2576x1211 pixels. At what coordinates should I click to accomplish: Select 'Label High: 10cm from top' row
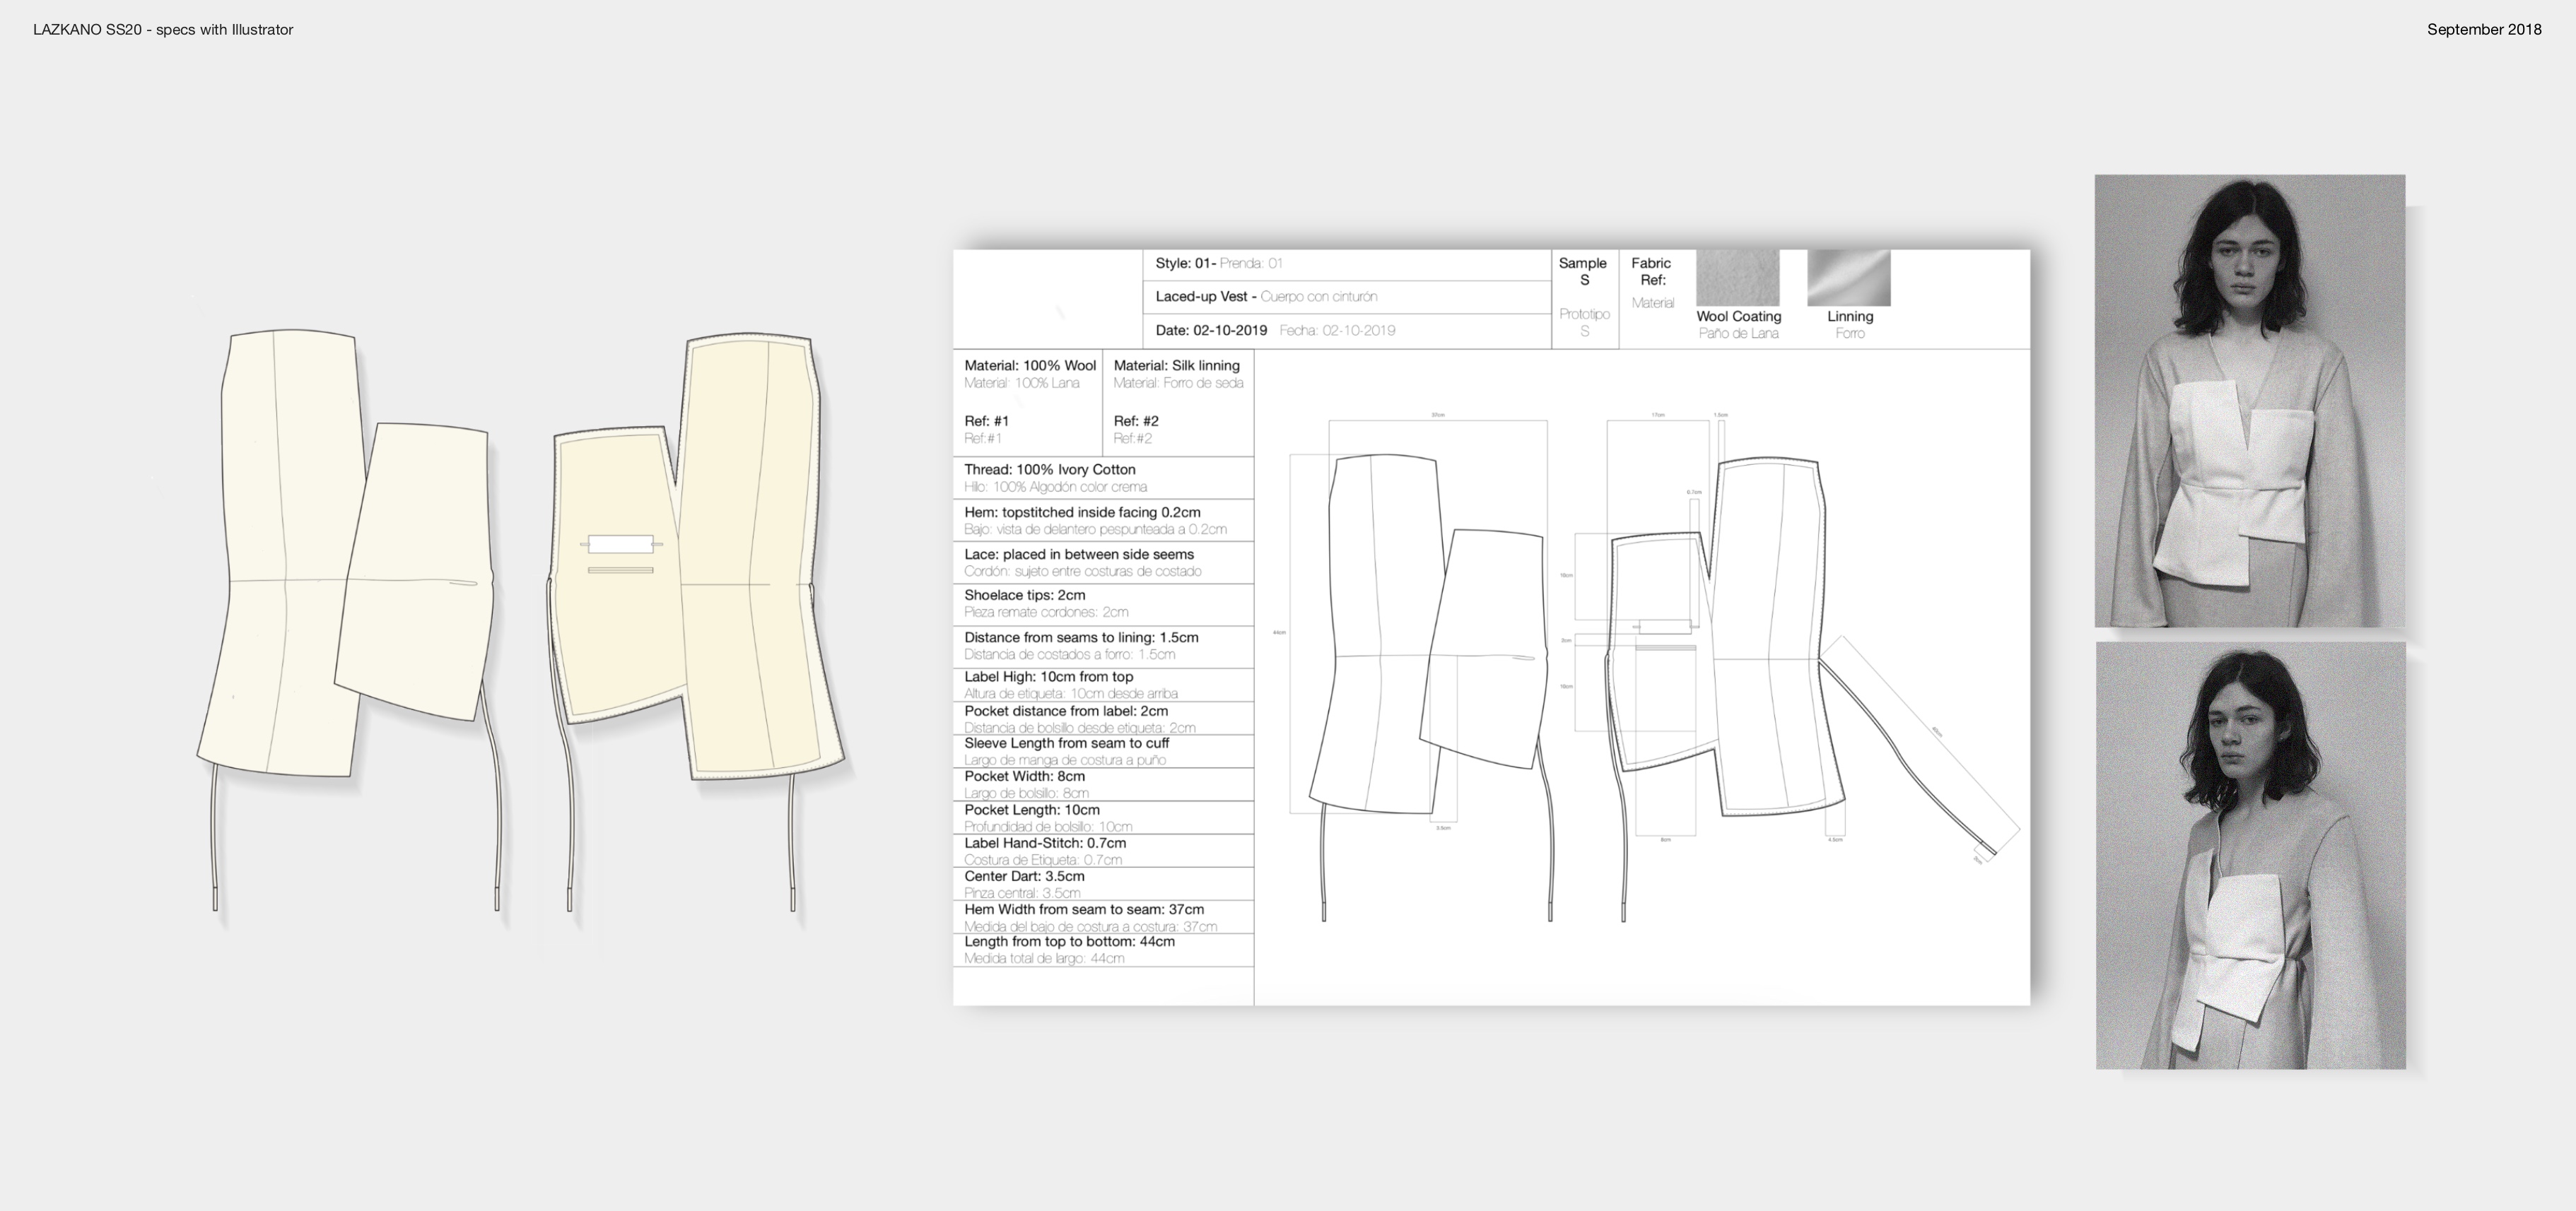tap(1103, 685)
